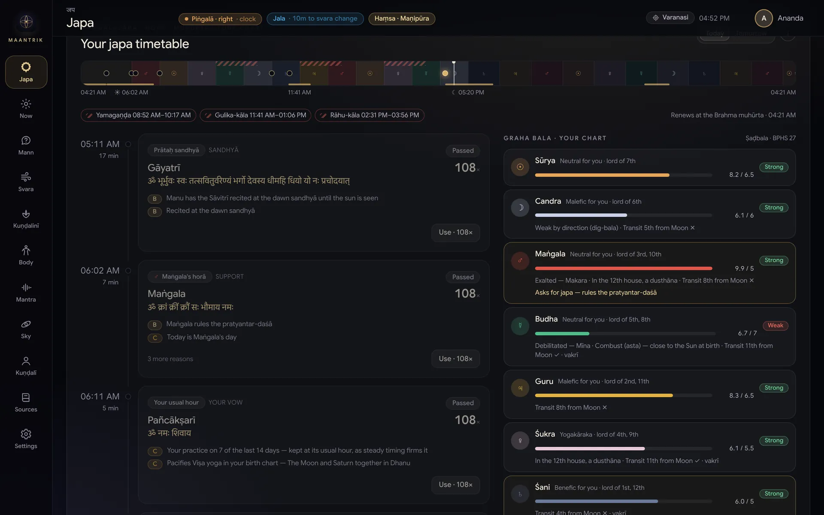Screen dimensions: 824x515
Task: Open the Body sidebar section
Action: 26,255
